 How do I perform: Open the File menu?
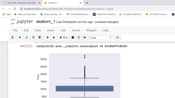pyautogui.click(x=15, y=30)
